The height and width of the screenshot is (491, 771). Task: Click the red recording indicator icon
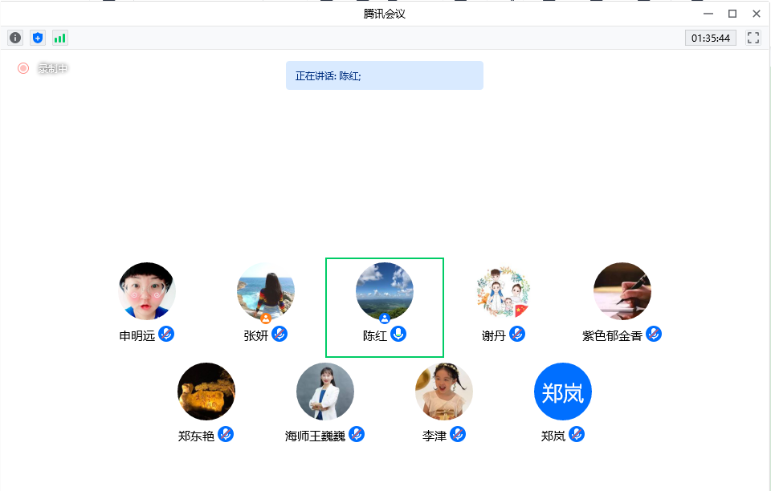point(23,68)
